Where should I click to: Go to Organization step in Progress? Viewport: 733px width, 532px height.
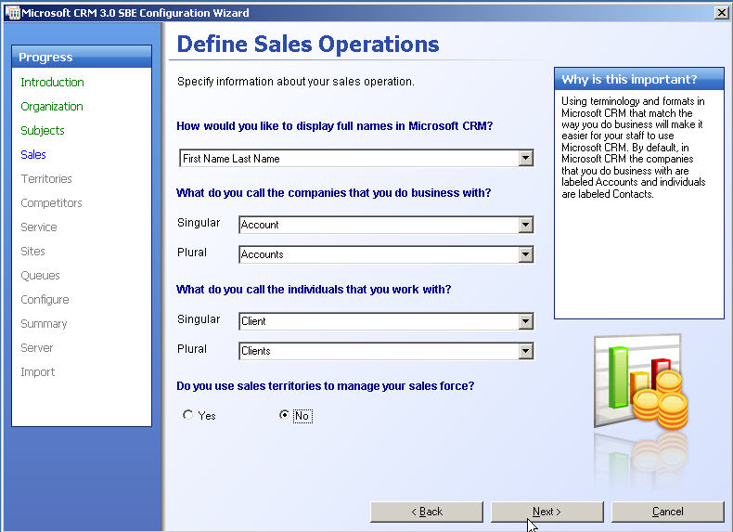click(x=52, y=107)
